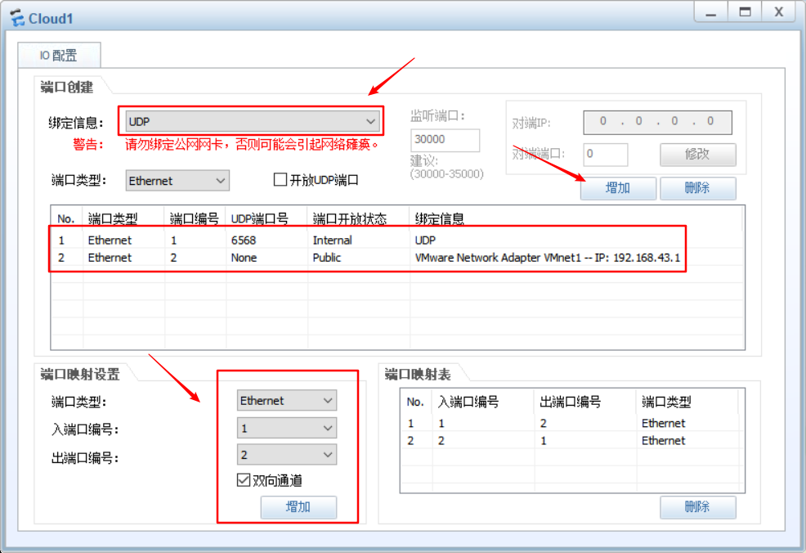Viewport: 806px width, 553px height.
Task: Click the Internal port state cell
Action: [x=332, y=241]
